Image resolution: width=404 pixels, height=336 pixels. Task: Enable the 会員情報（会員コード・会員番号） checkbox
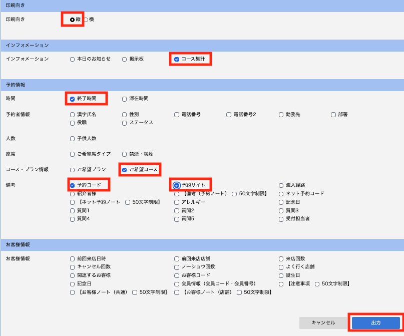177,284
